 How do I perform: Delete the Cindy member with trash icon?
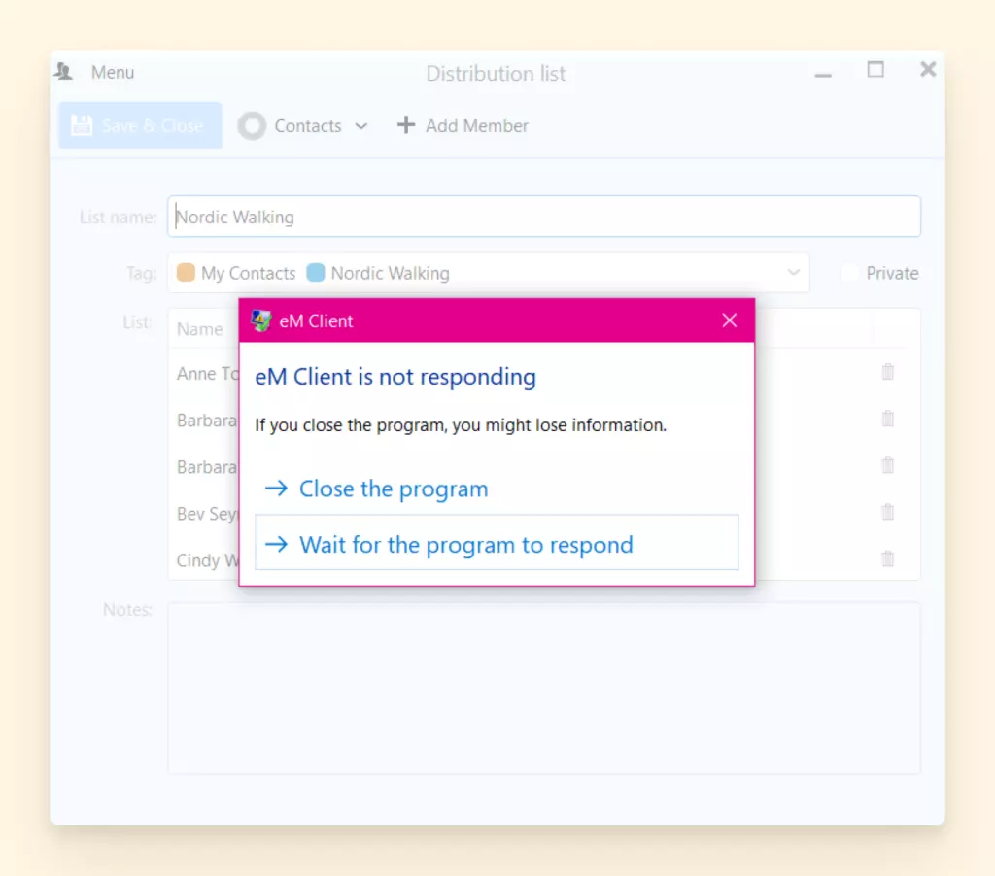tap(888, 558)
